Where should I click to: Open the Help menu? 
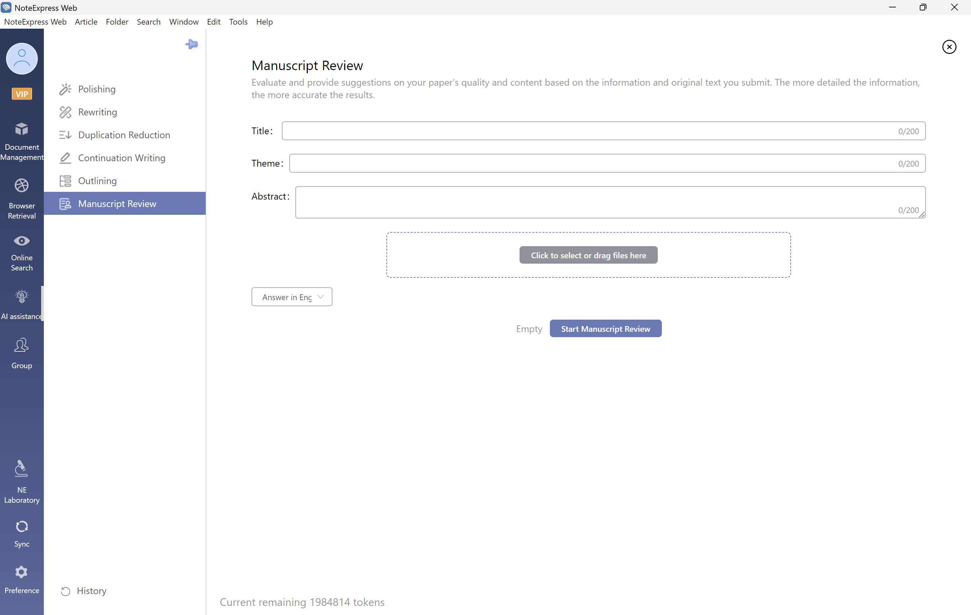coord(264,22)
